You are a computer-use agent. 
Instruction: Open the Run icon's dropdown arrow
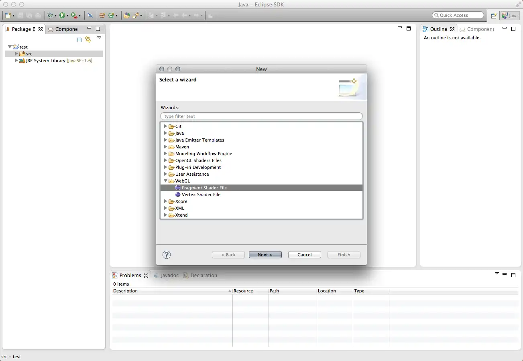(x=67, y=16)
